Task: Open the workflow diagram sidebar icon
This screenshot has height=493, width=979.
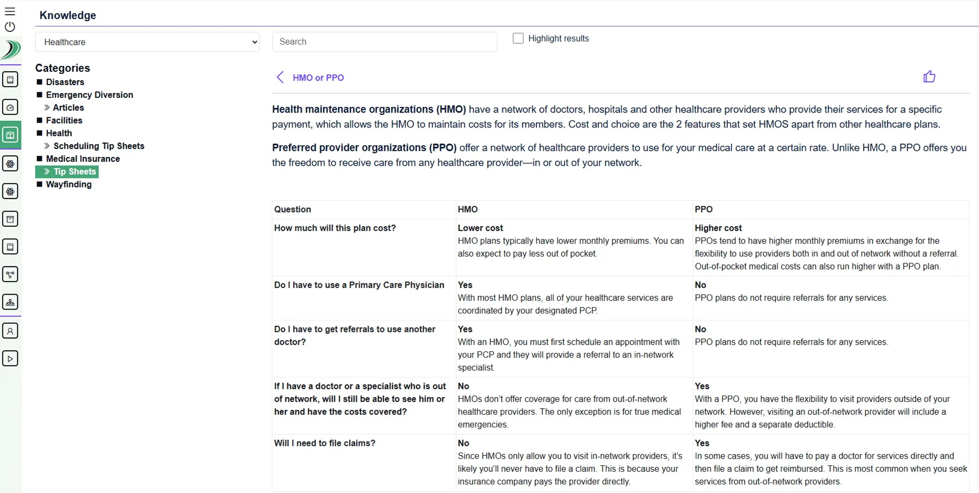Action: click(x=10, y=274)
